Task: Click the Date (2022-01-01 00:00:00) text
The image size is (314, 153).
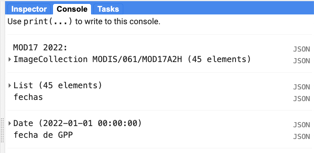Action: point(77,123)
